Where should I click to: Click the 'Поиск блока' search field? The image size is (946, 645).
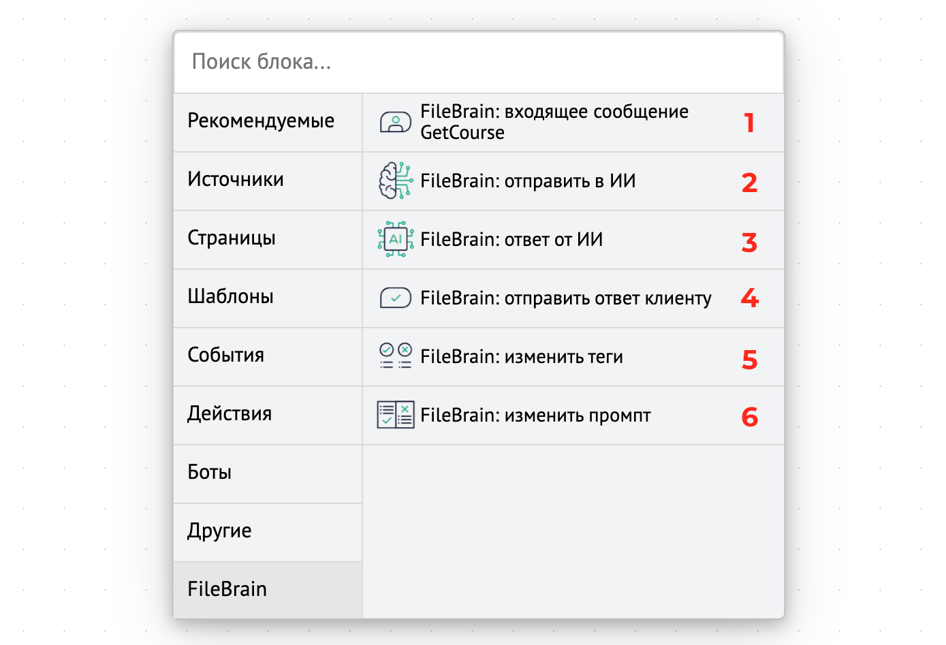click(x=477, y=62)
